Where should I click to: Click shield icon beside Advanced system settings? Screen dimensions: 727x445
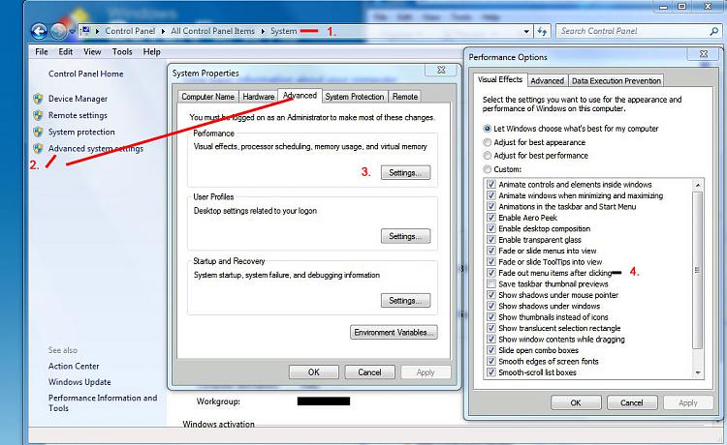pyautogui.click(x=38, y=148)
